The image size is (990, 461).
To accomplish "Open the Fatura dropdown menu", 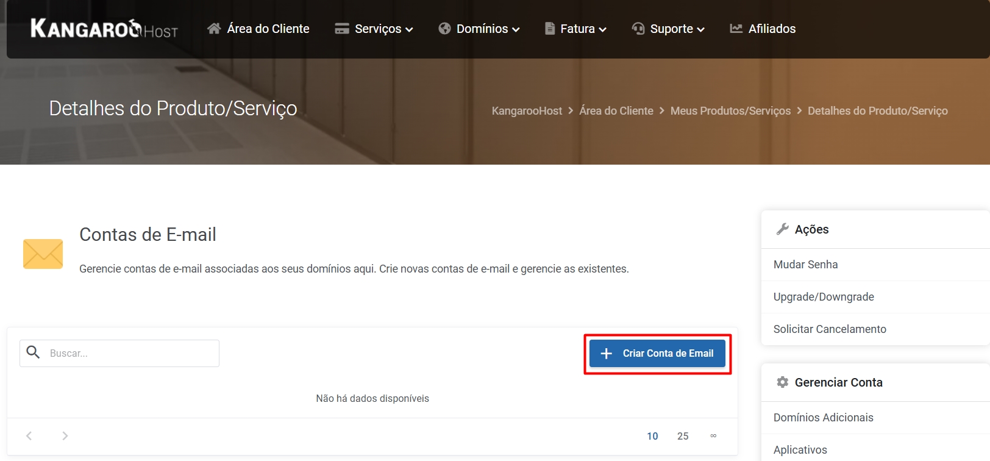I will pyautogui.click(x=575, y=29).
